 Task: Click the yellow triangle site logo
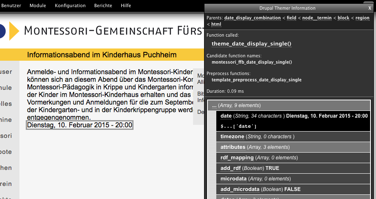[14, 31]
